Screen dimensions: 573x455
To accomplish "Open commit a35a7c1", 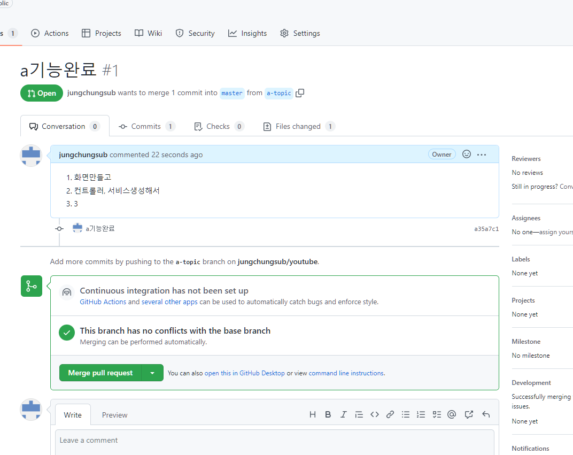I will 486,229.
